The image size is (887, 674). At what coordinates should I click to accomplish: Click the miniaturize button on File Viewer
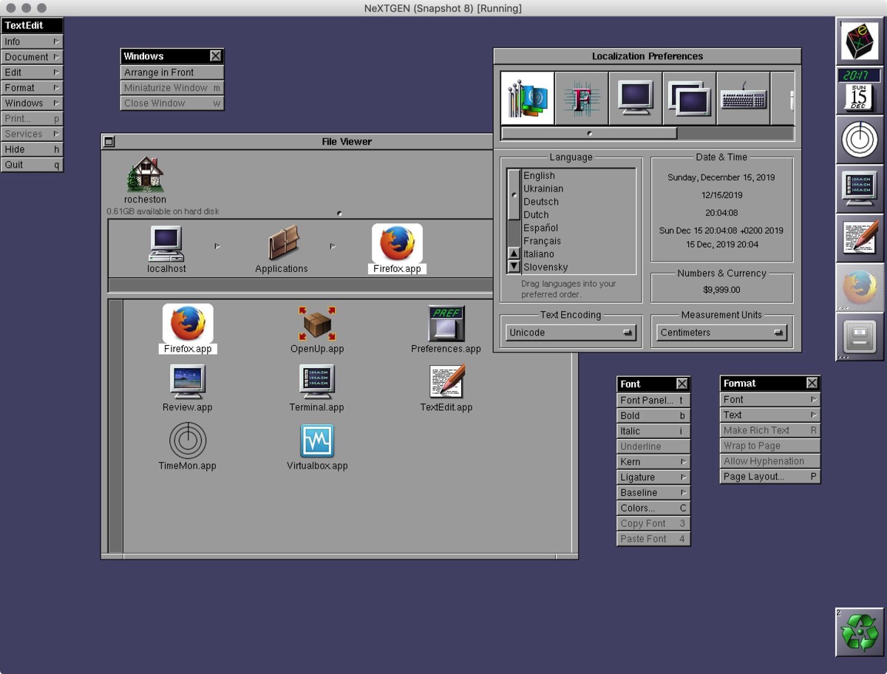[x=109, y=141]
